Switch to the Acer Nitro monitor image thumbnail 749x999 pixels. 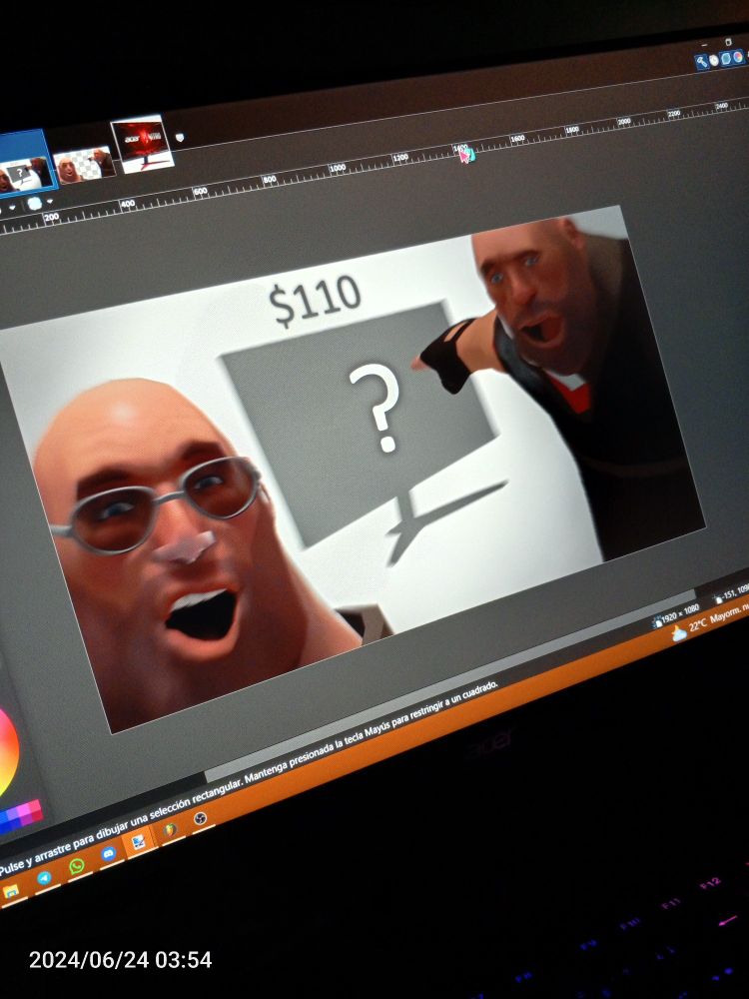(x=141, y=144)
